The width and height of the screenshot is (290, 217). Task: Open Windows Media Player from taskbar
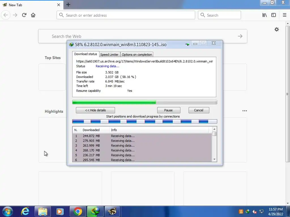point(60,211)
